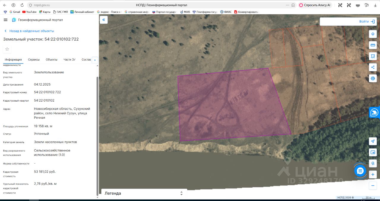Open Gmail bookmark

pyautogui.click(x=15, y=12)
